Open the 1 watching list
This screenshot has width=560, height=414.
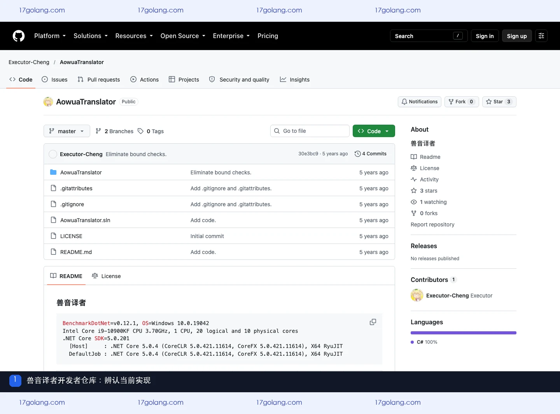coord(429,202)
